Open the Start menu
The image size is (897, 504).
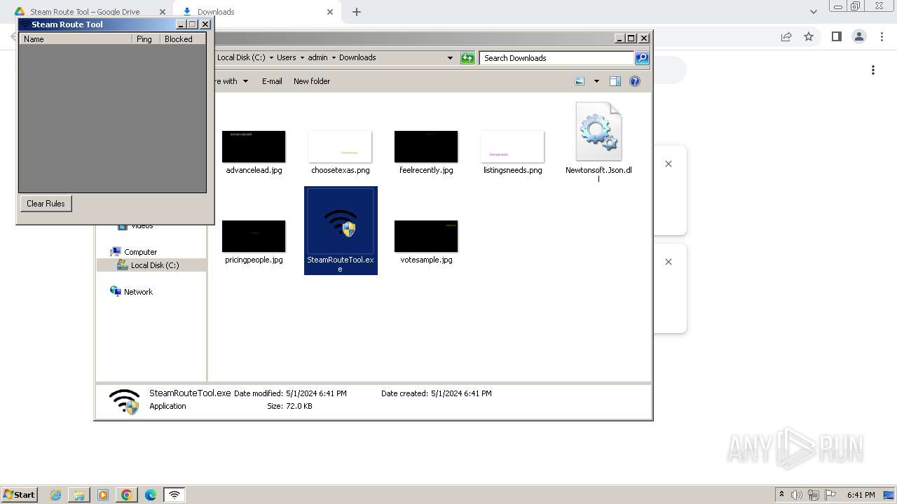tap(20, 494)
